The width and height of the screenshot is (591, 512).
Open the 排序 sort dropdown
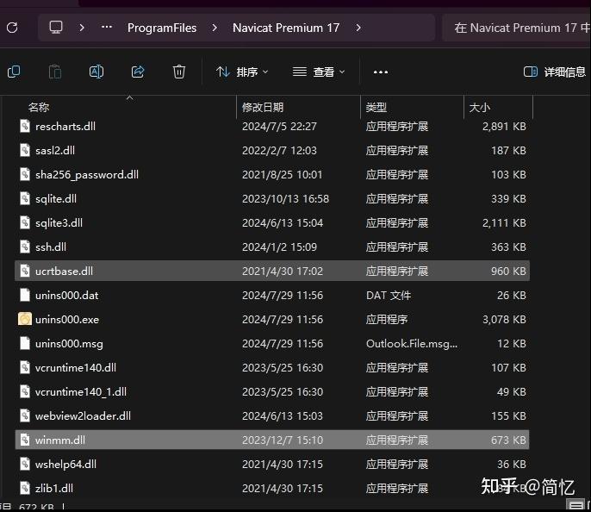point(242,72)
